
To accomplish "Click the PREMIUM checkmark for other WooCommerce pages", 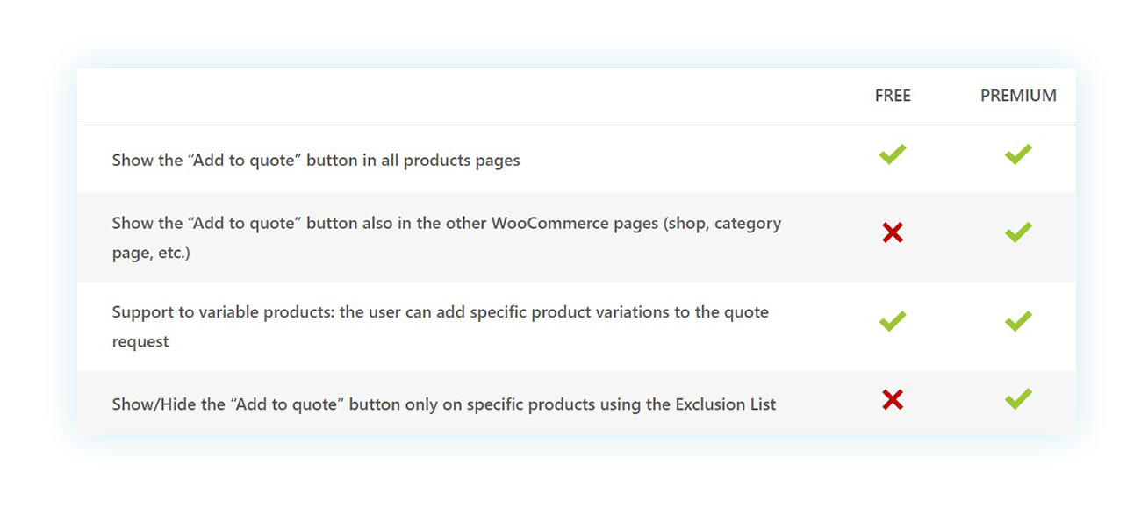I will 1018,232.
